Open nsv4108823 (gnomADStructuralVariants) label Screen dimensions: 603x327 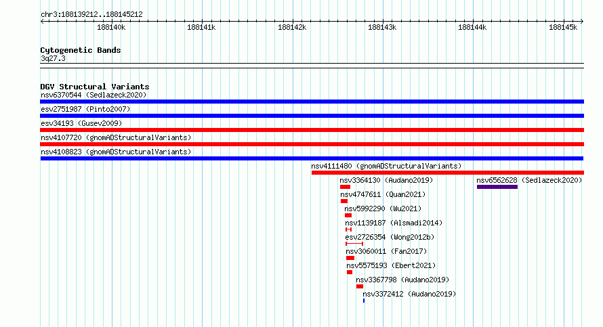click(x=116, y=152)
